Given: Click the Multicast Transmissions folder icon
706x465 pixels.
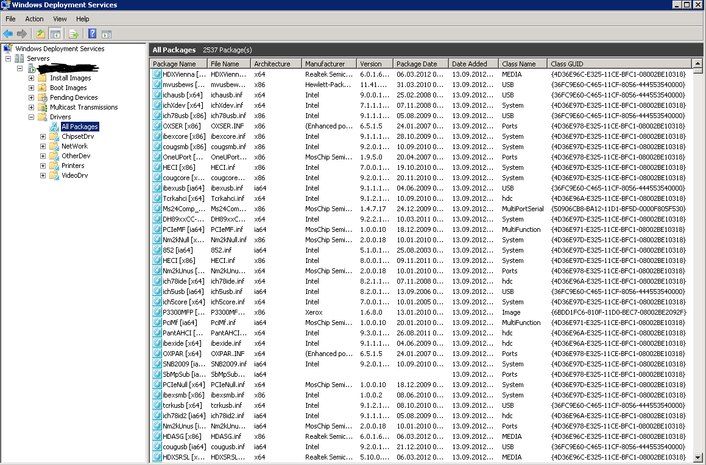Looking at the screenshot, I should coord(43,107).
